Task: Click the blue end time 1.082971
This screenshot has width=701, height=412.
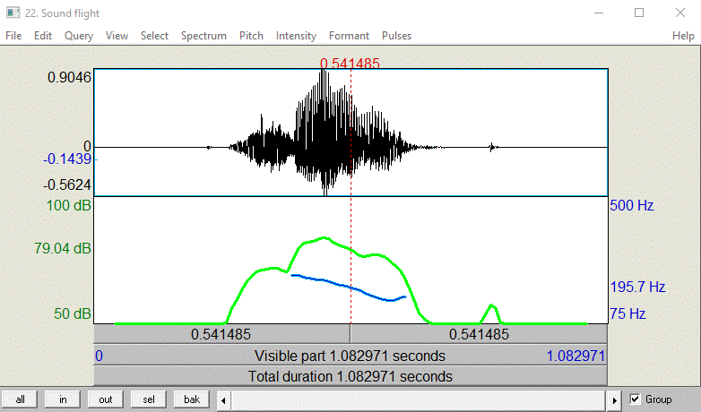Action: 576,356
